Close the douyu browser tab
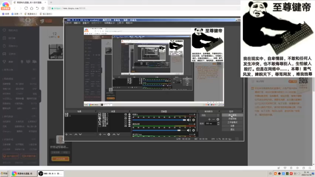This screenshot has height=177, width=315. point(45,2)
